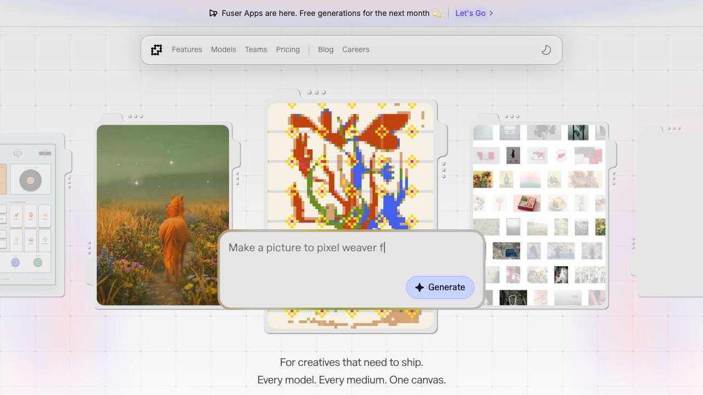Select the photo grid collage card

(x=539, y=215)
